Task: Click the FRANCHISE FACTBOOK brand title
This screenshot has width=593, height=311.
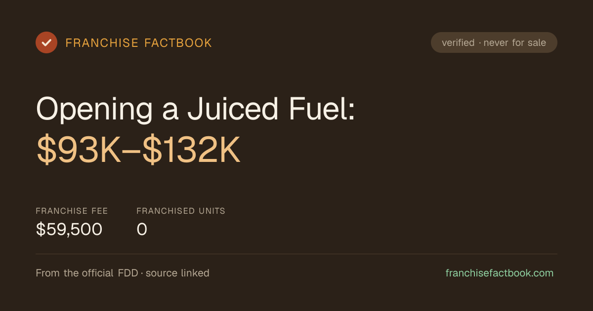Action: click(139, 43)
